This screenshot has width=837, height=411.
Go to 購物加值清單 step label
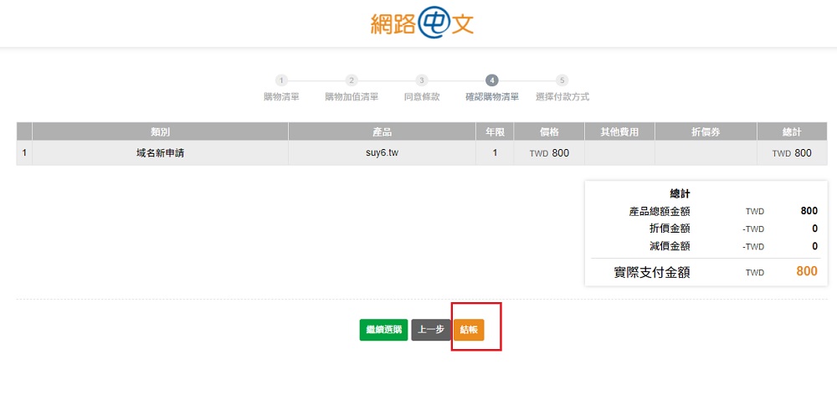352,97
